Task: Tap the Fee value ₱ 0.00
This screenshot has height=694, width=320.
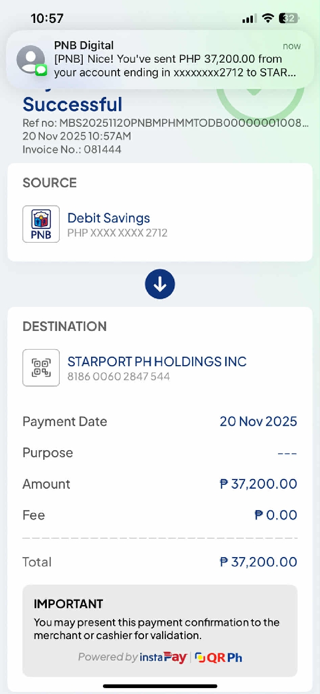Action: [276, 515]
